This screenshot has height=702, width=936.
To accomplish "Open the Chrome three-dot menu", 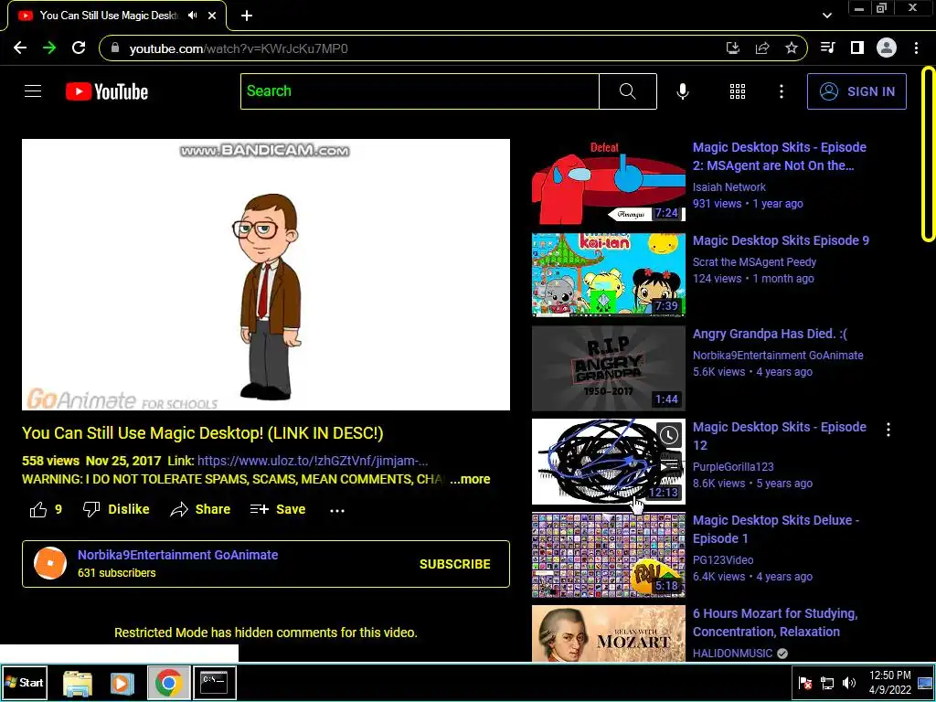I will click(x=916, y=48).
